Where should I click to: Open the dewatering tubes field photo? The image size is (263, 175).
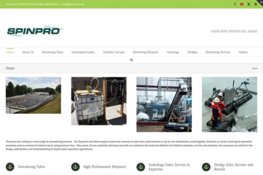click(x=33, y=95)
